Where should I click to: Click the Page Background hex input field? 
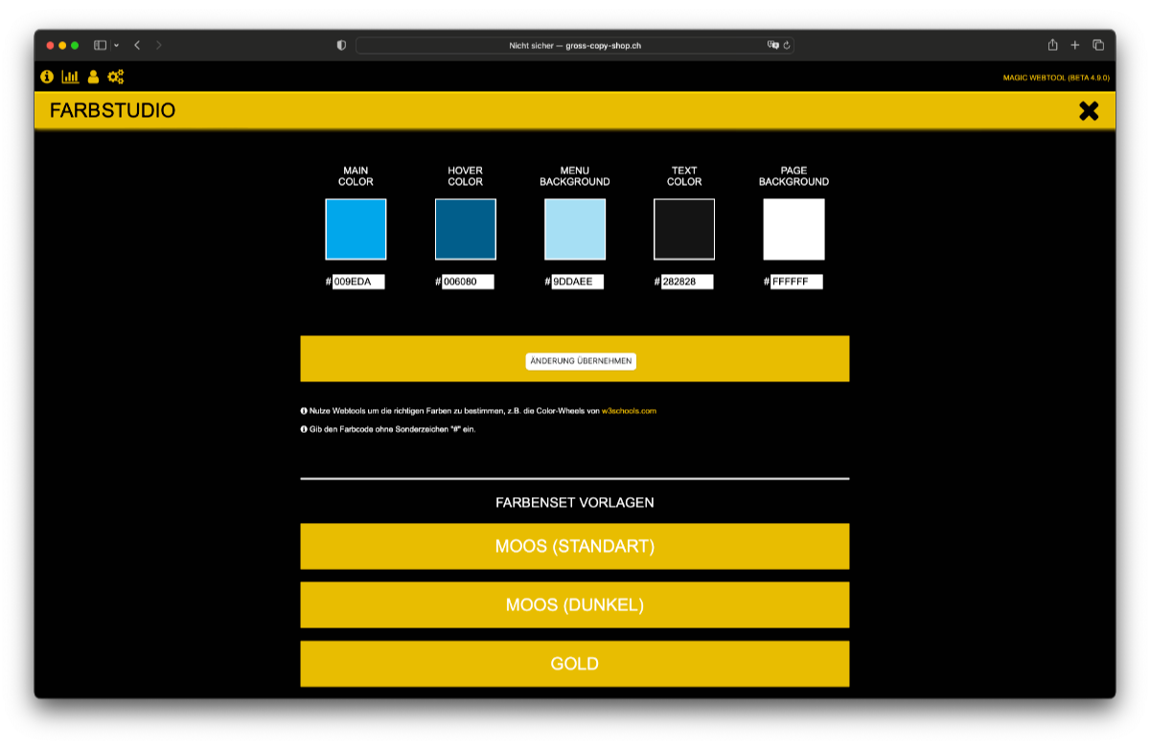(x=796, y=282)
